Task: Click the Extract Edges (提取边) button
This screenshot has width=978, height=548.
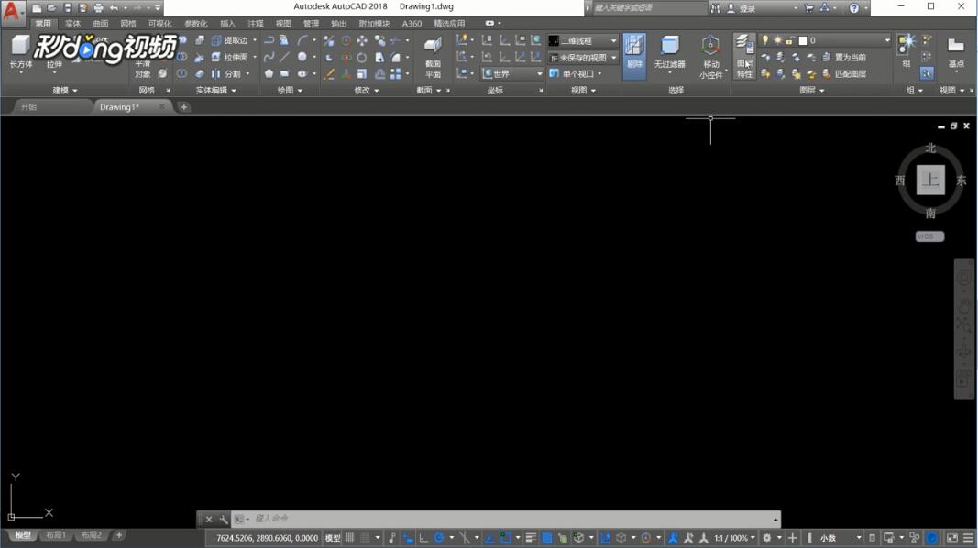Action: pyautogui.click(x=229, y=40)
